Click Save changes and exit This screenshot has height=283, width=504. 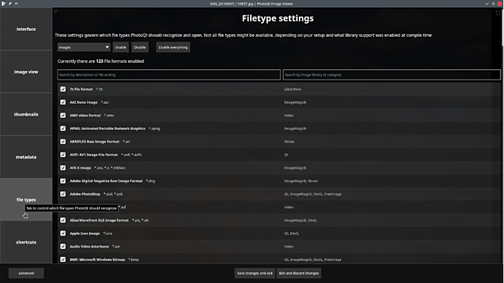point(254,273)
